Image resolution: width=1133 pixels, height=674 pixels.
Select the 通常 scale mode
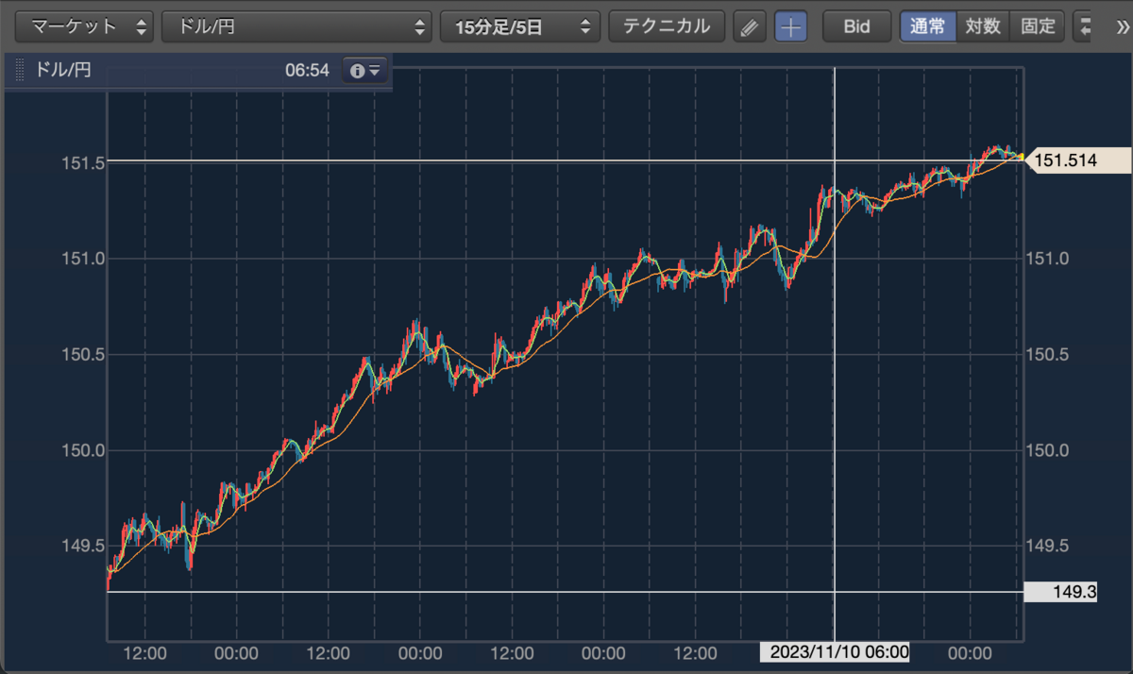(927, 26)
